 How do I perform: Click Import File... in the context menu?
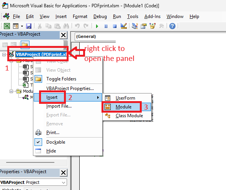(x=59, y=106)
